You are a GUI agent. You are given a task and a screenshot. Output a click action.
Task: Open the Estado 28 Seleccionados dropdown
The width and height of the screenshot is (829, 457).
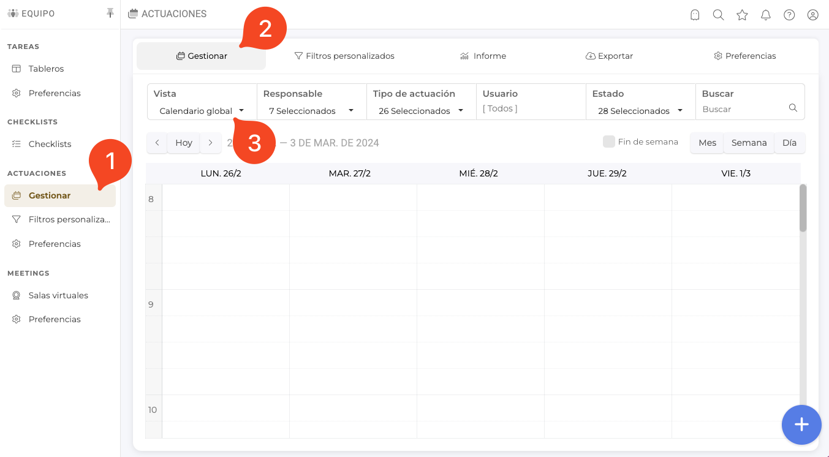(x=640, y=111)
